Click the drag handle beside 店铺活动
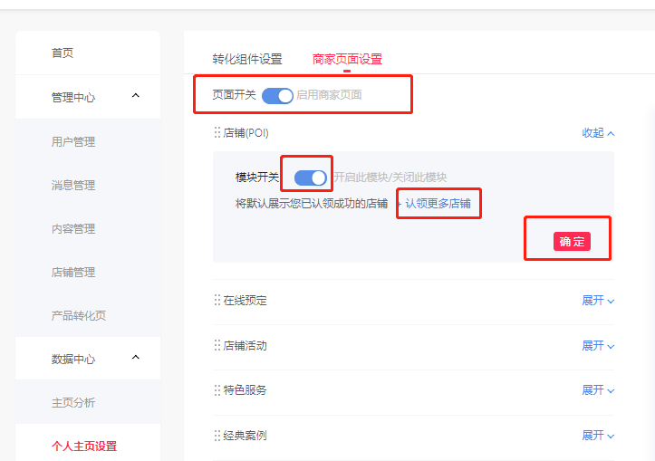 click(217, 345)
